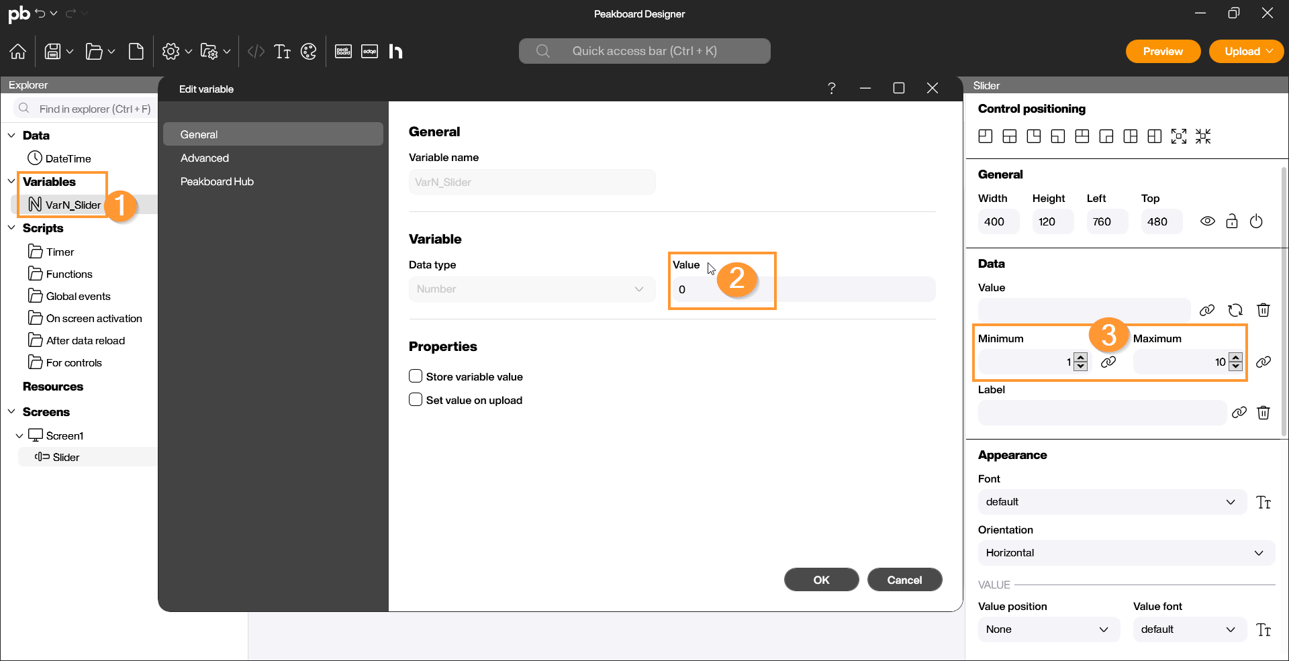Collapse the Scripts tree section
This screenshot has height=661, width=1289.
[11, 228]
